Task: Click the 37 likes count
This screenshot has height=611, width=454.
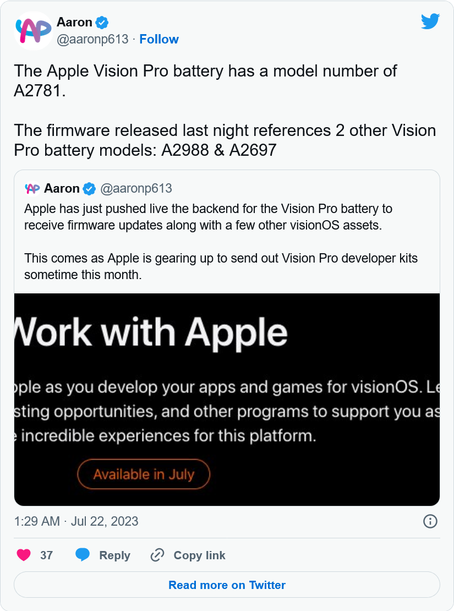Action: 46,555
